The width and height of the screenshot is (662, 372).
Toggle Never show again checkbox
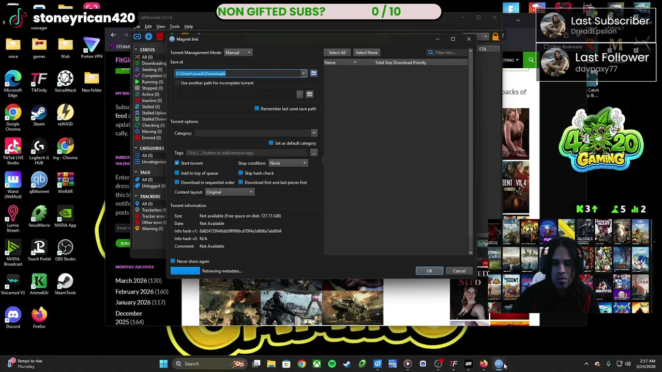[173, 261]
